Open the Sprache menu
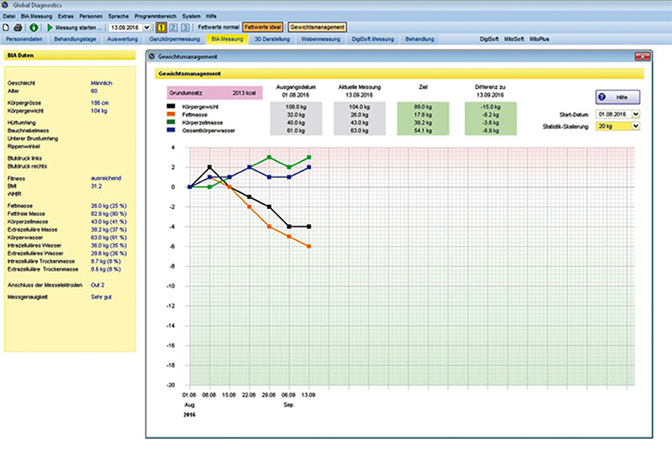 click(118, 16)
